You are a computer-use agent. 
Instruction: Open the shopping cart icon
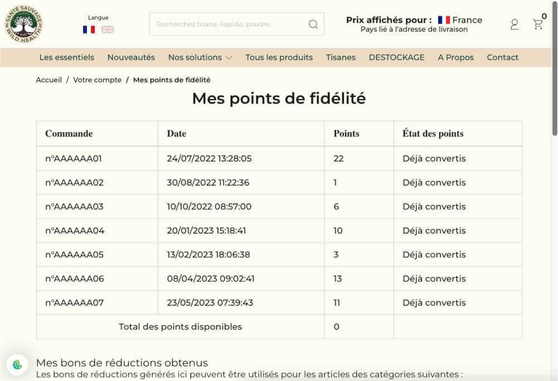click(x=538, y=24)
